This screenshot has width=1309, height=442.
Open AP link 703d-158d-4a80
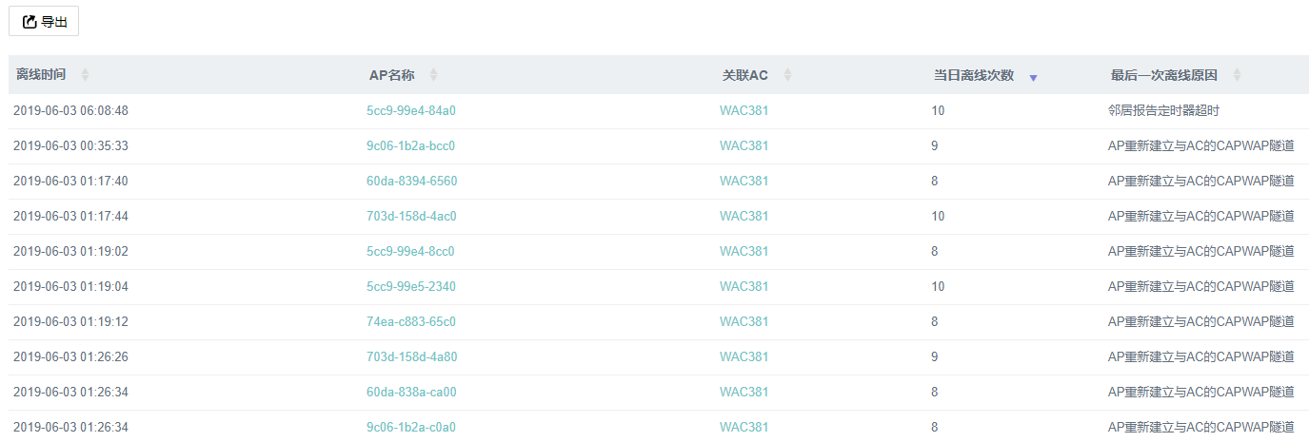[x=411, y=356]
